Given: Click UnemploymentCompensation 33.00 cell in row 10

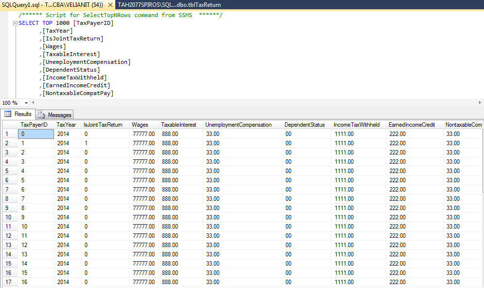Looking at the screenshot, I should 242,217.
